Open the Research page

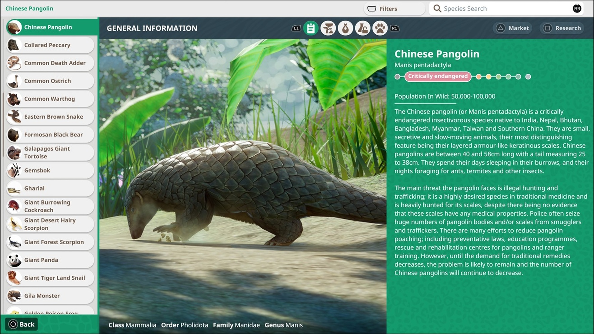[x=562, y=28]
